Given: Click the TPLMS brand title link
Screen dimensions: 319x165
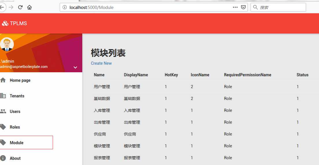Looking at the screenshot, I should click(18, 23).
